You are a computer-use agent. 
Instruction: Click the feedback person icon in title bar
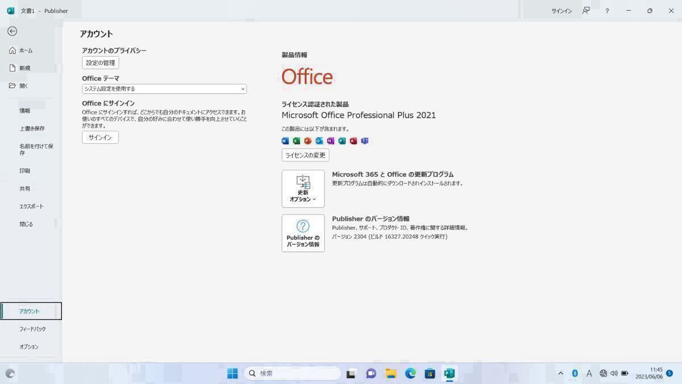(x=585, y=11)
